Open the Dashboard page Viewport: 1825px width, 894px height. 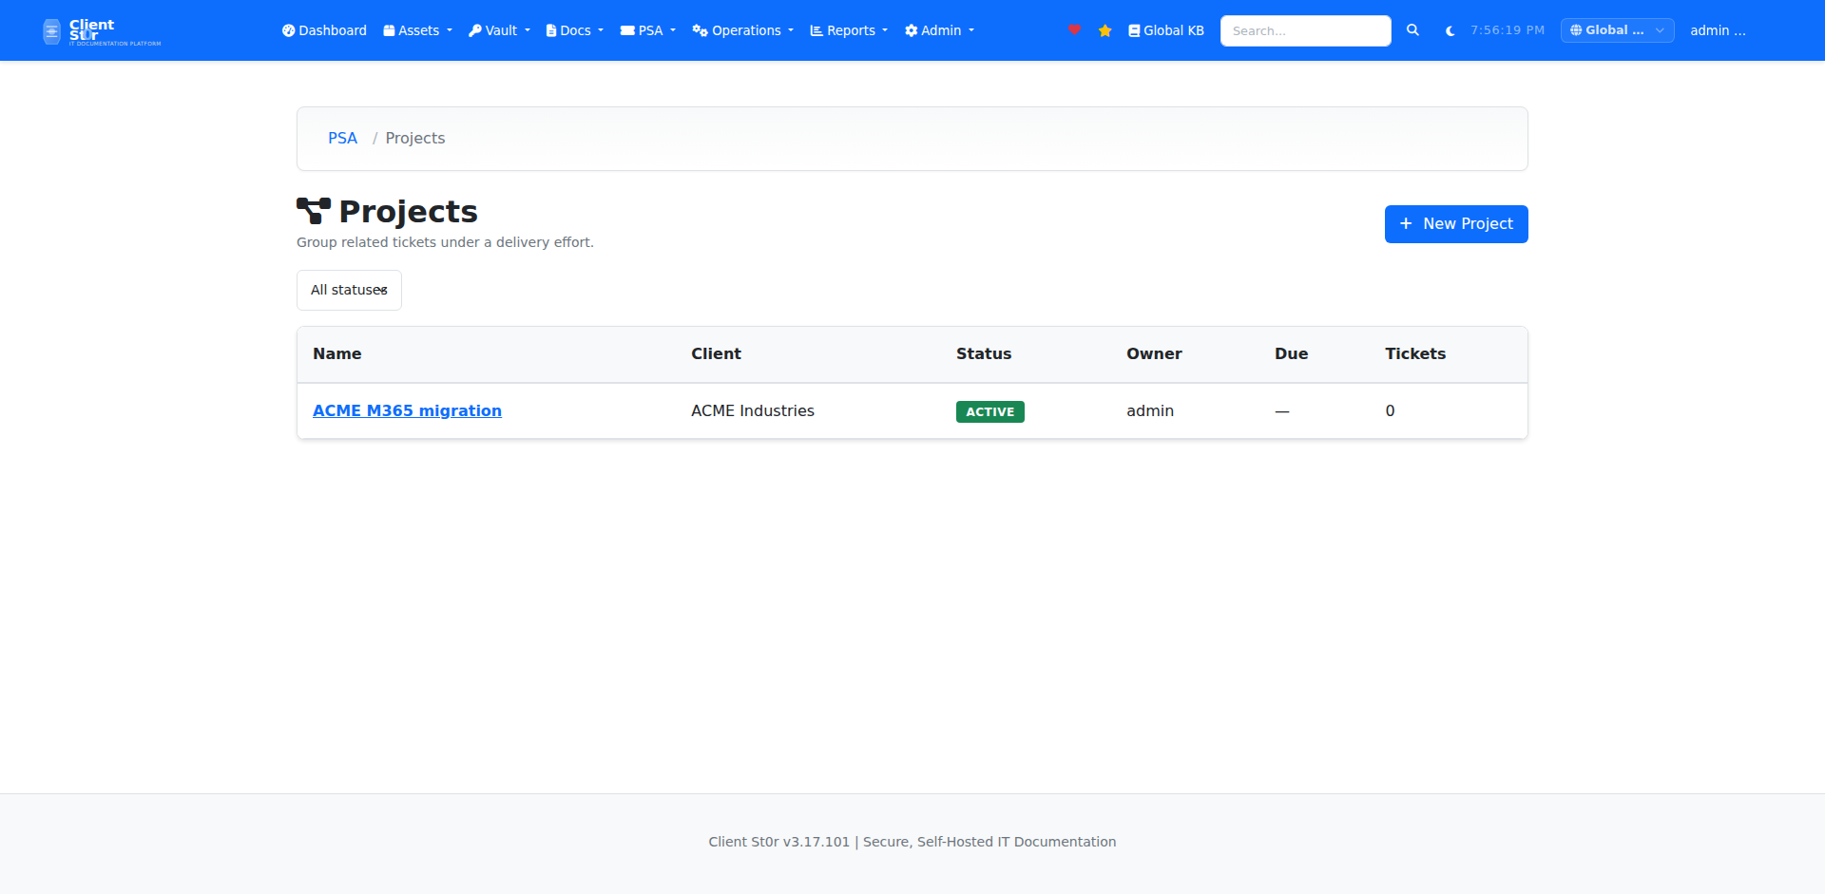[x=324, y=30]
